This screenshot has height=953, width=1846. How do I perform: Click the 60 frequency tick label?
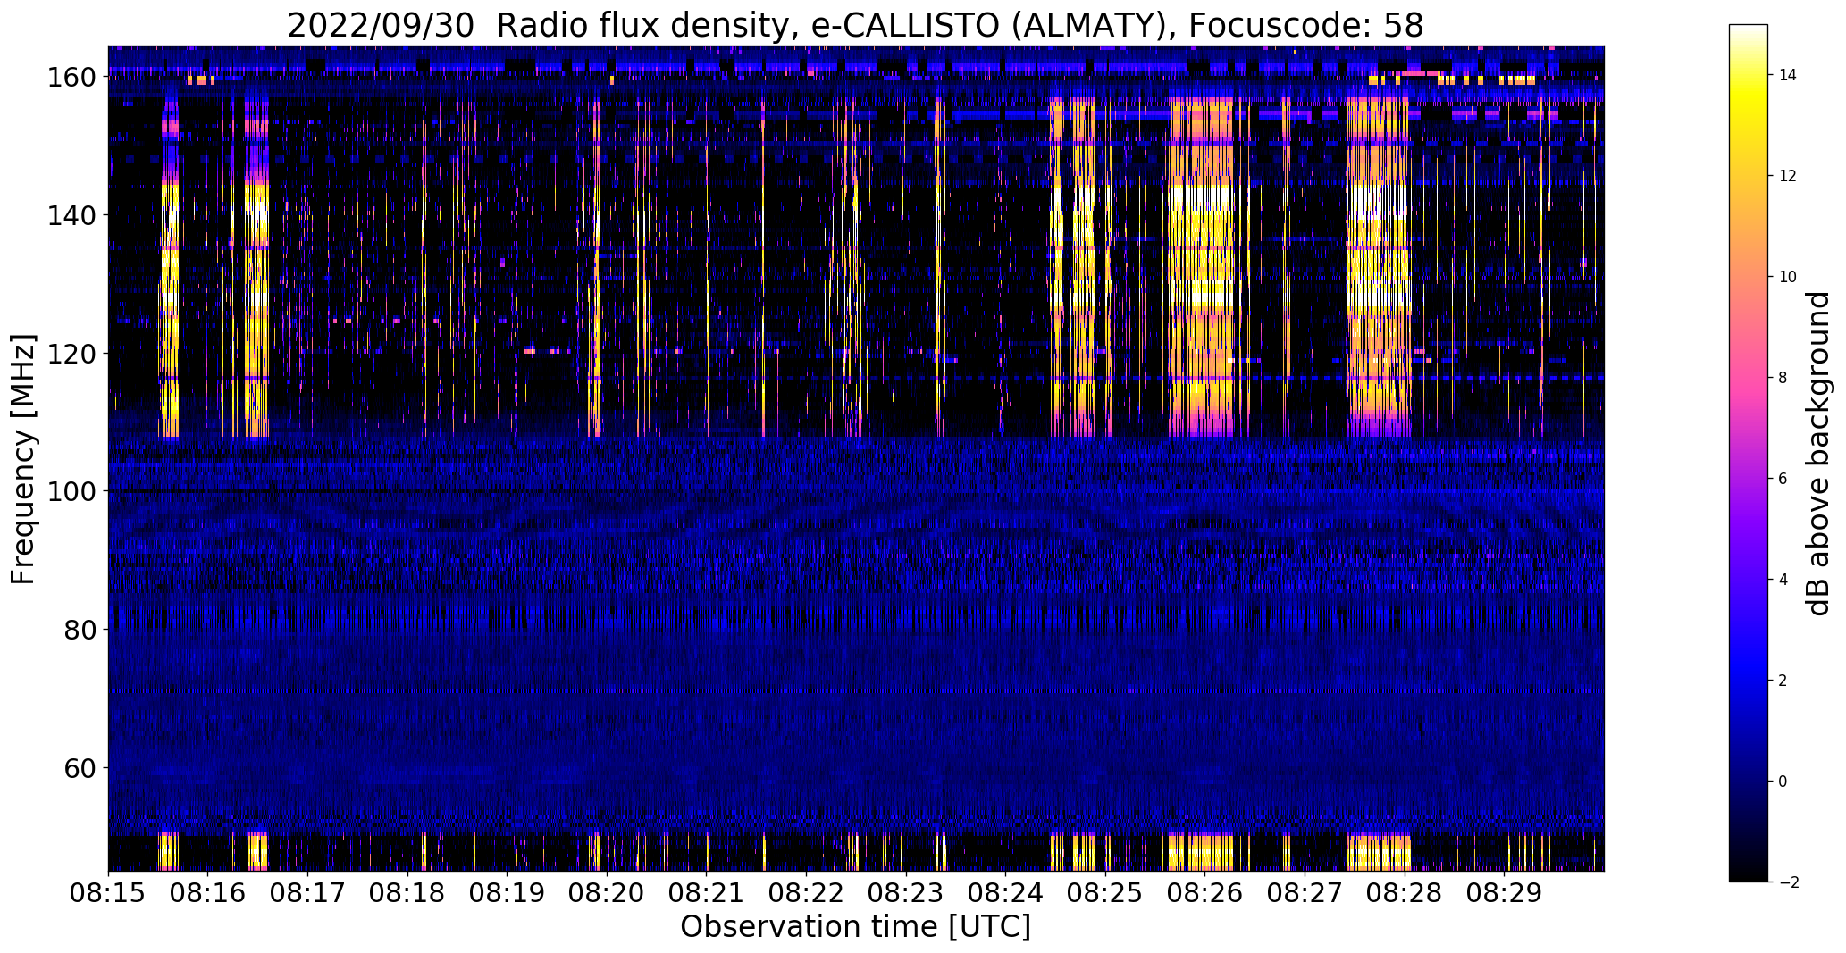click(80, 768)
